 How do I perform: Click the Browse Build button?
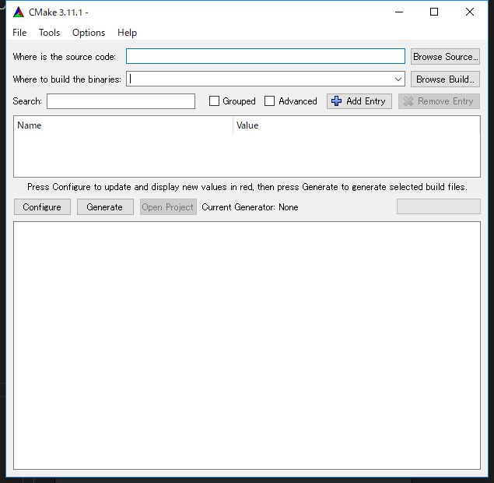[x=445, y=79]
